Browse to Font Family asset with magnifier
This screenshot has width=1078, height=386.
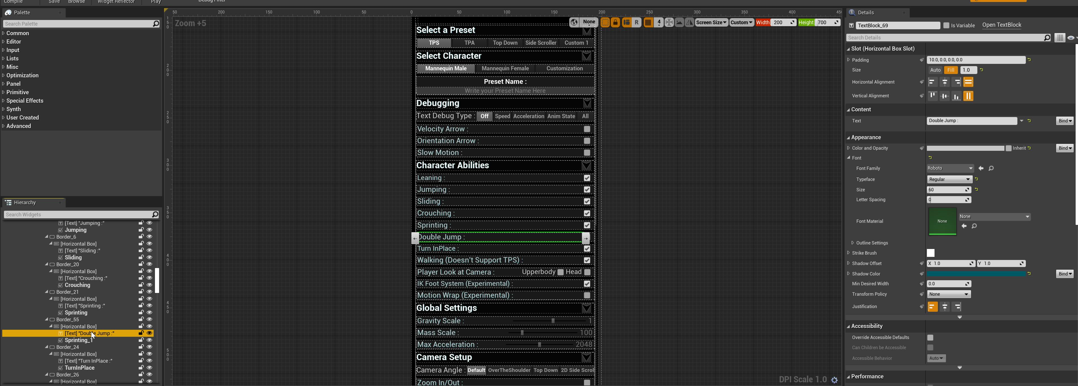point(991,168)
